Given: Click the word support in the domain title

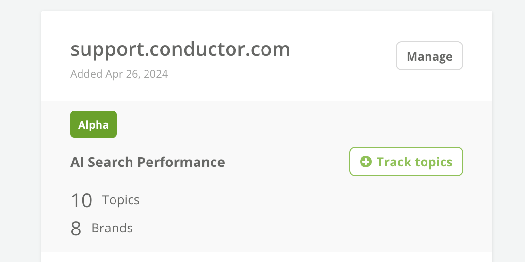Looking at the screenshot, I should click(107, 50).
